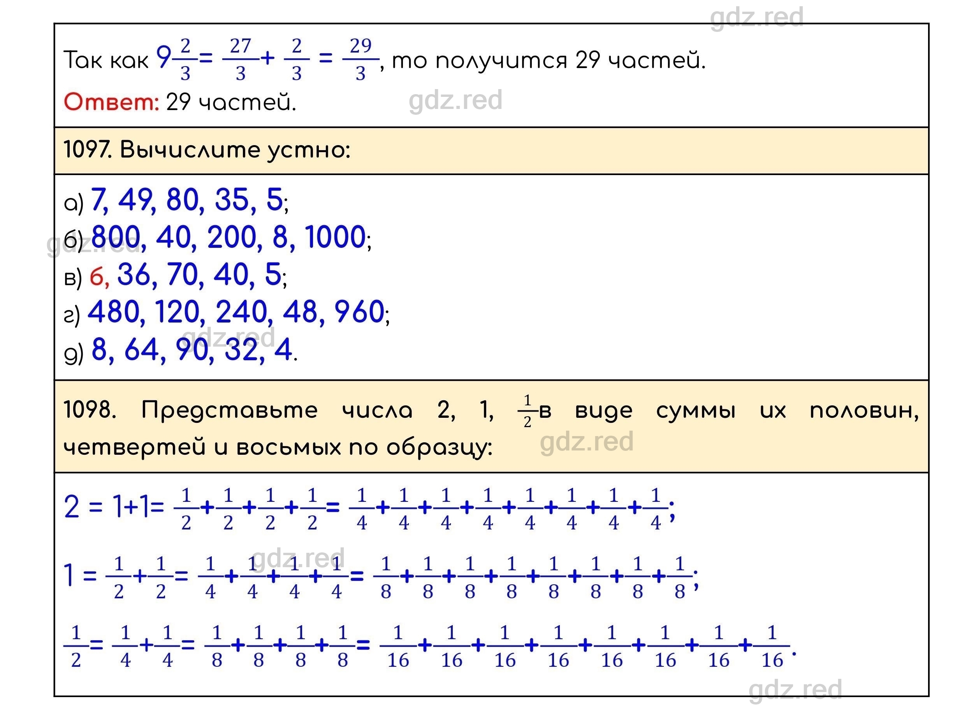Click the number 1000 in row б)
967x708 pixels.
(335, 237)
